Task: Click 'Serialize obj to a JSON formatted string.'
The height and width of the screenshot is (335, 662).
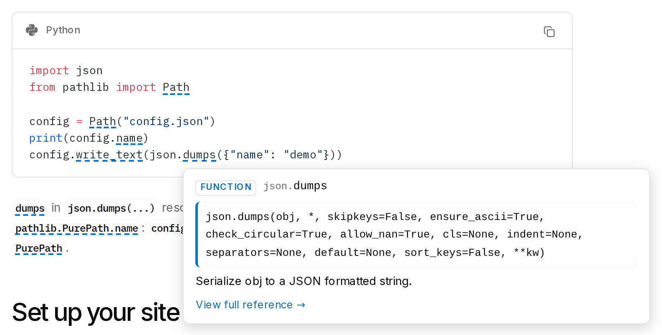Action: [x=303, y=281]
